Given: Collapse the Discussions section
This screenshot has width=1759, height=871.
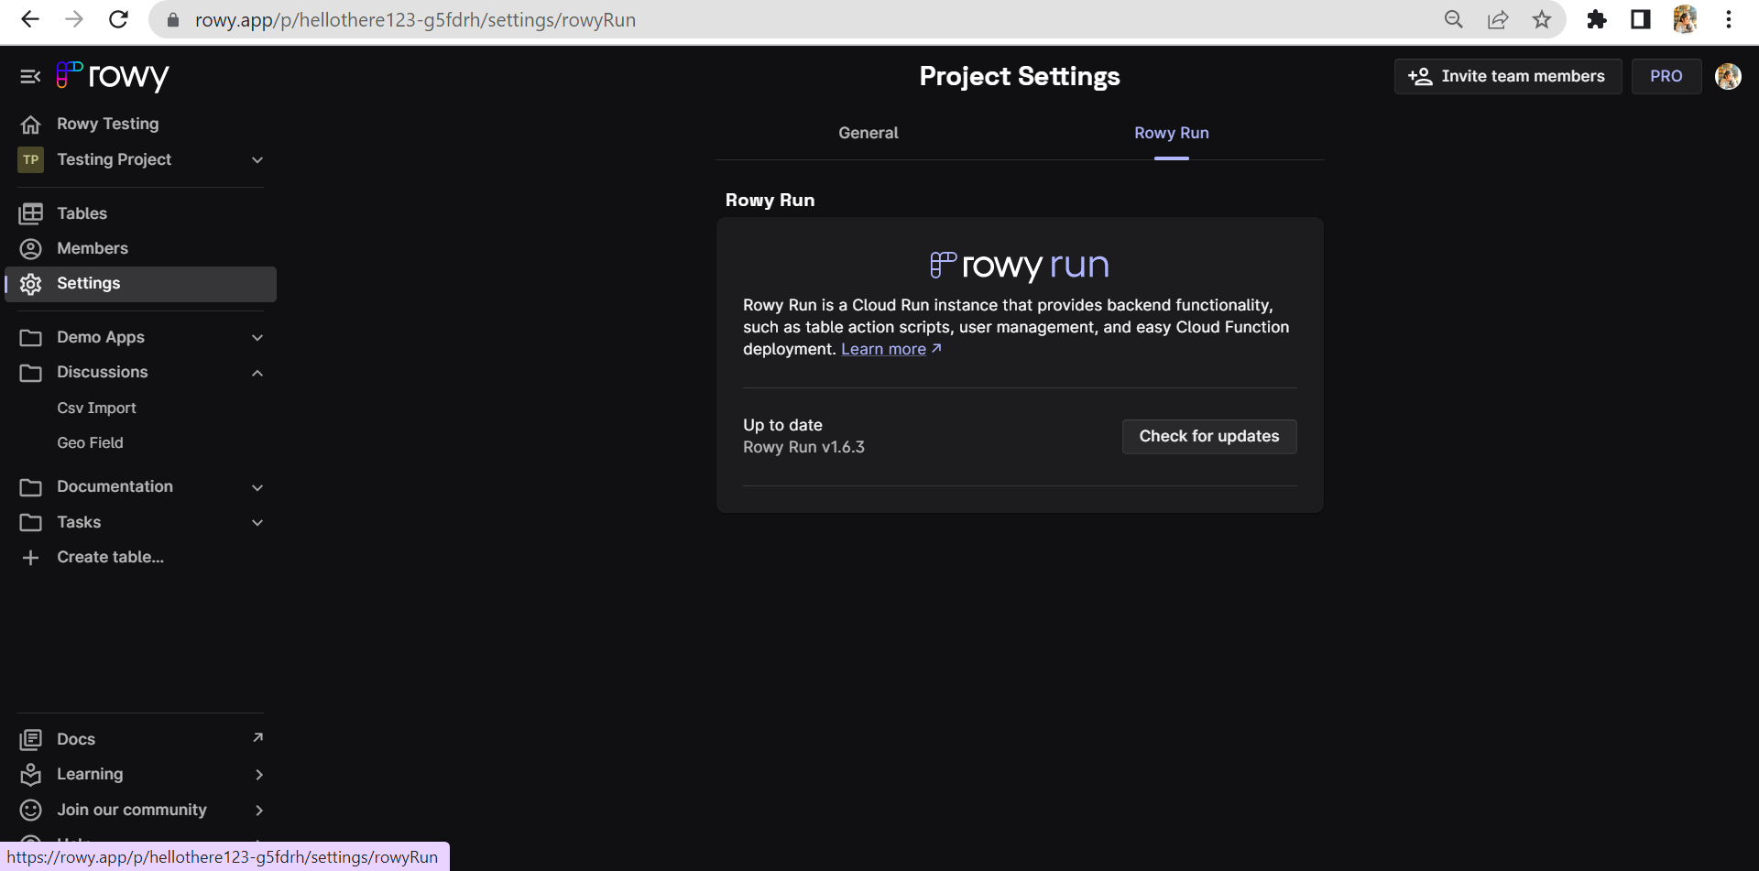Looking at the screenshot, I should (x=257, y=372).
